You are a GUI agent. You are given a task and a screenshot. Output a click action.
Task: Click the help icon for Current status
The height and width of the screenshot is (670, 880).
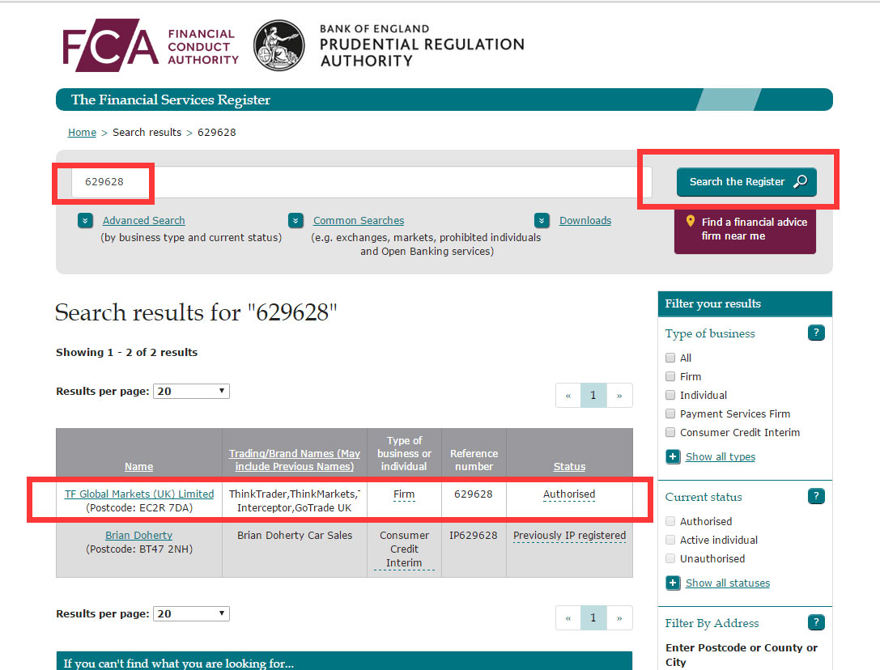point(816,496)
